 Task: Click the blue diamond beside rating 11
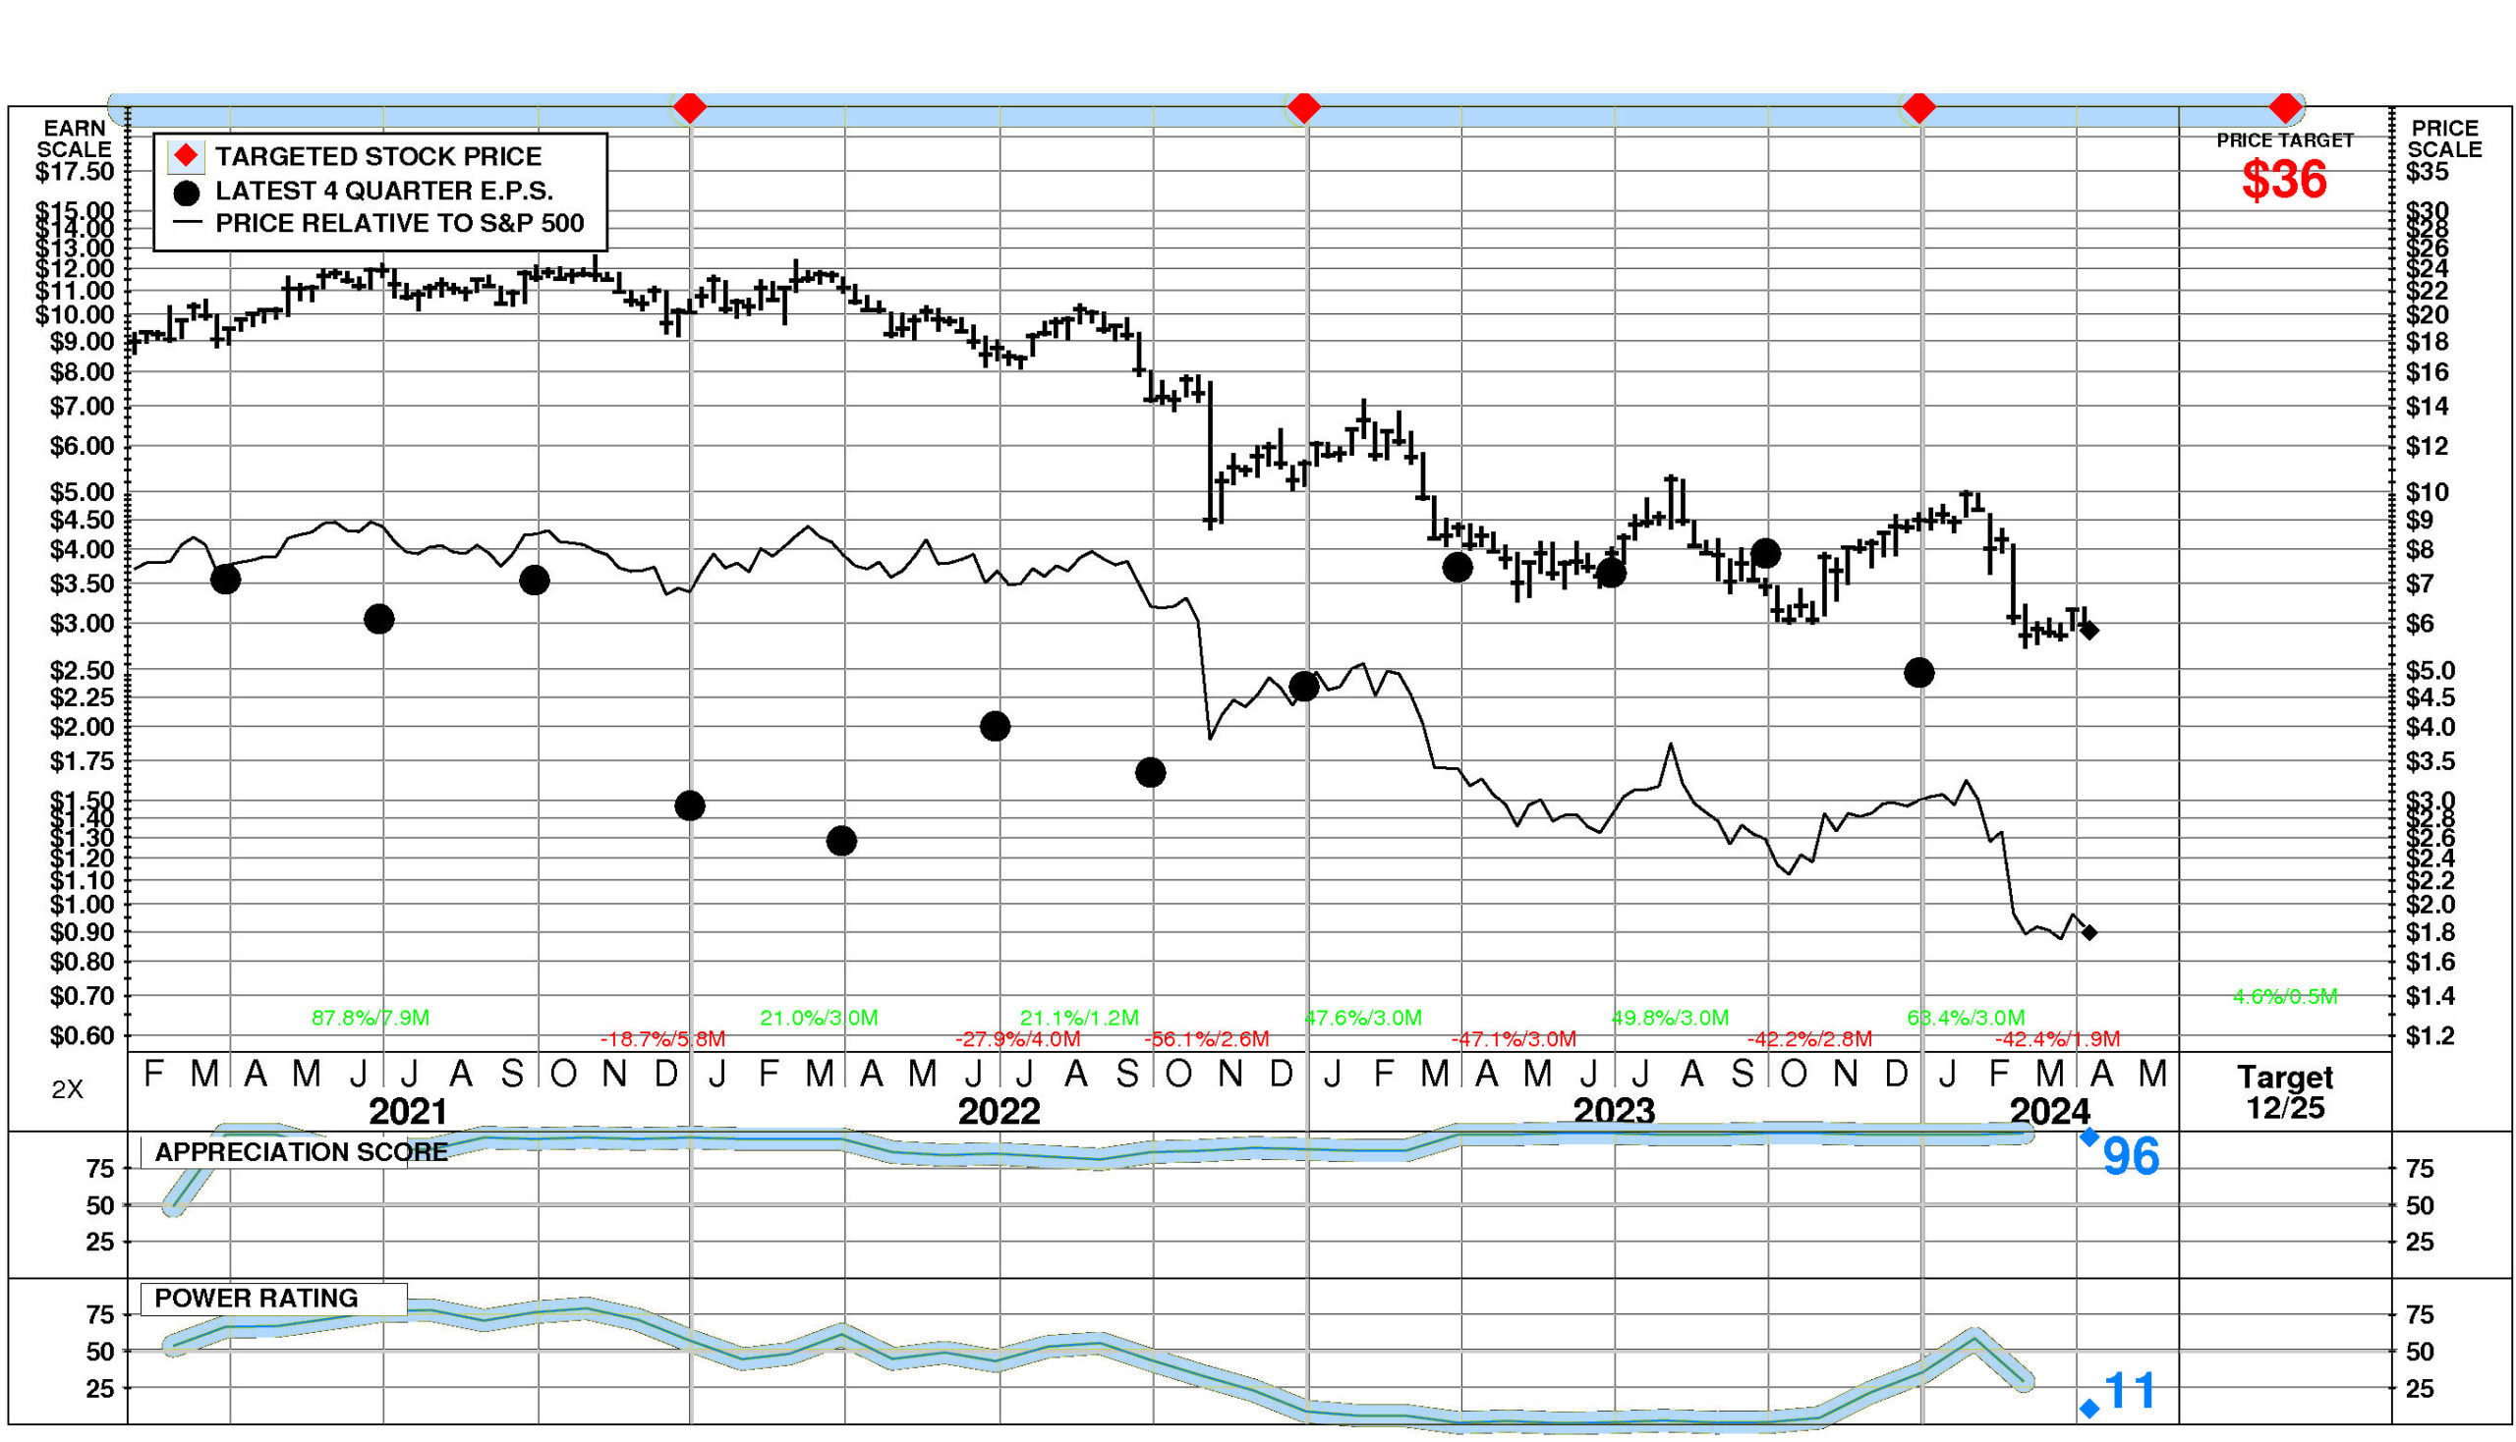2088,1408
